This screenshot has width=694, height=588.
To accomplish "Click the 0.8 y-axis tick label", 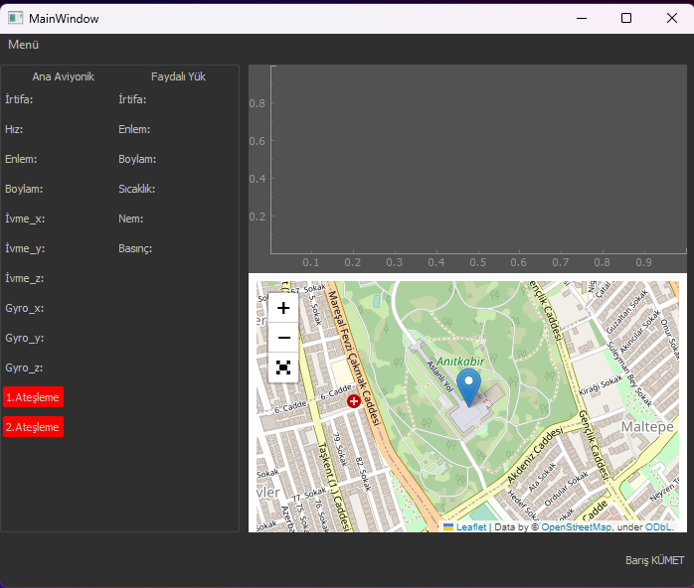I will [x=258, y=103].
